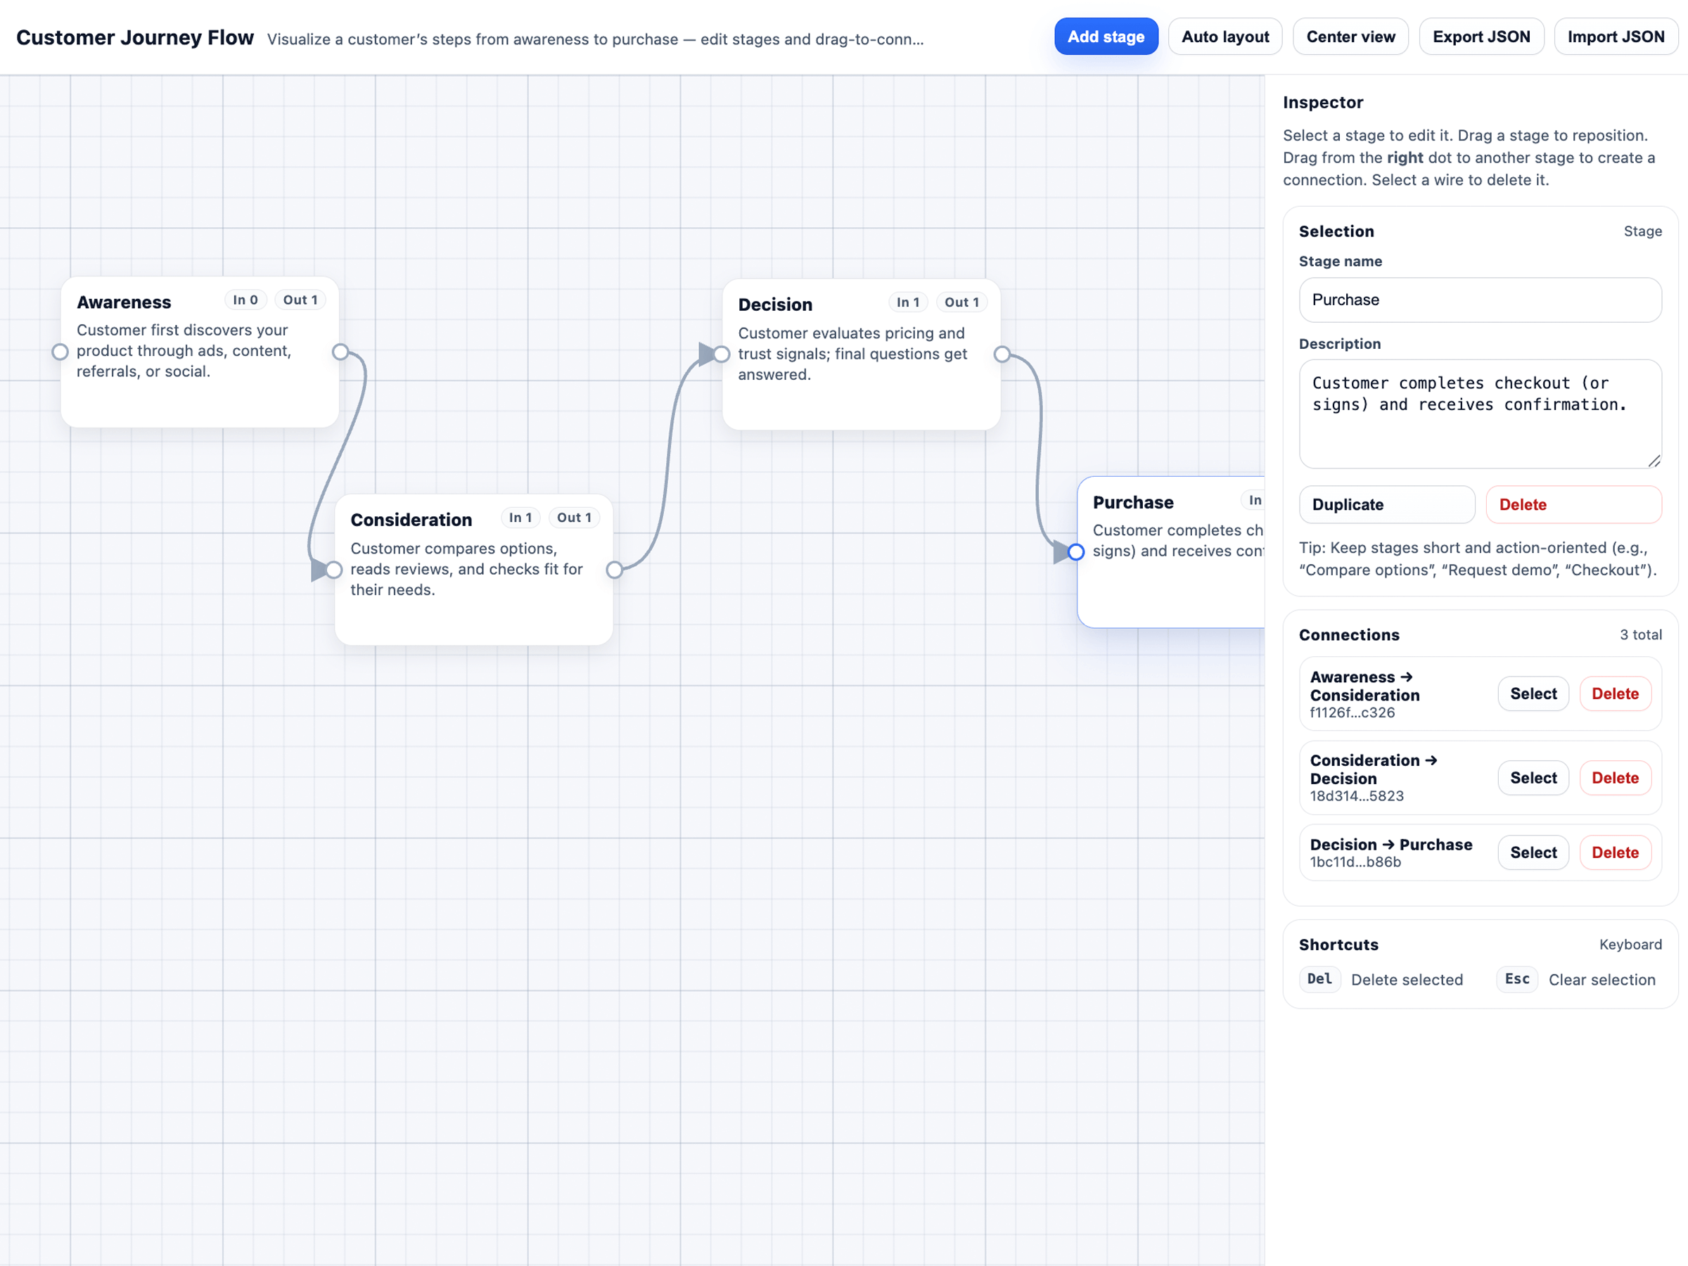Click the Awareness stage input port dot
Image resolution: width=1688 pixels, height=1266 pixels.
(60, 352)
